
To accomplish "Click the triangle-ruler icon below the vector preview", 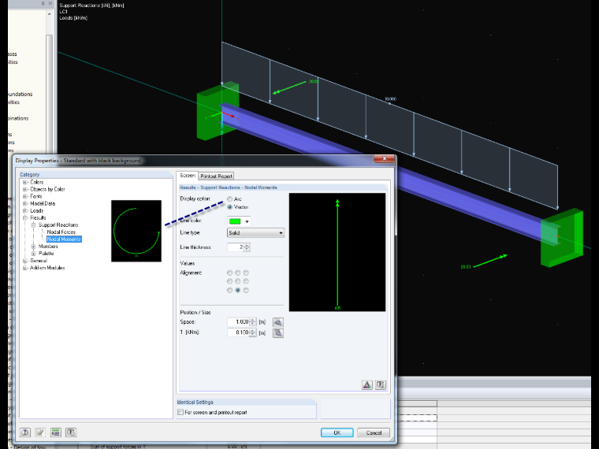I will click(366, 384).
